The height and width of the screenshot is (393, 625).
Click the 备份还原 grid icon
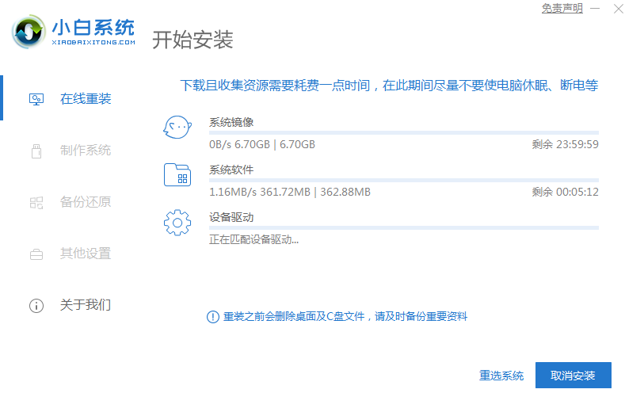click(x=36, y=202)
